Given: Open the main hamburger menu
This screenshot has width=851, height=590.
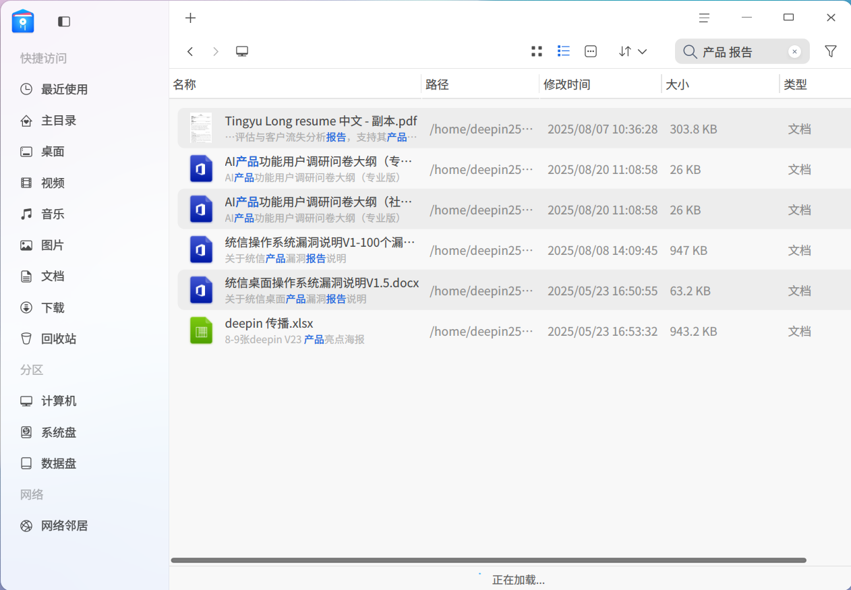Looking at the screenshot, I should coord(704,18).
